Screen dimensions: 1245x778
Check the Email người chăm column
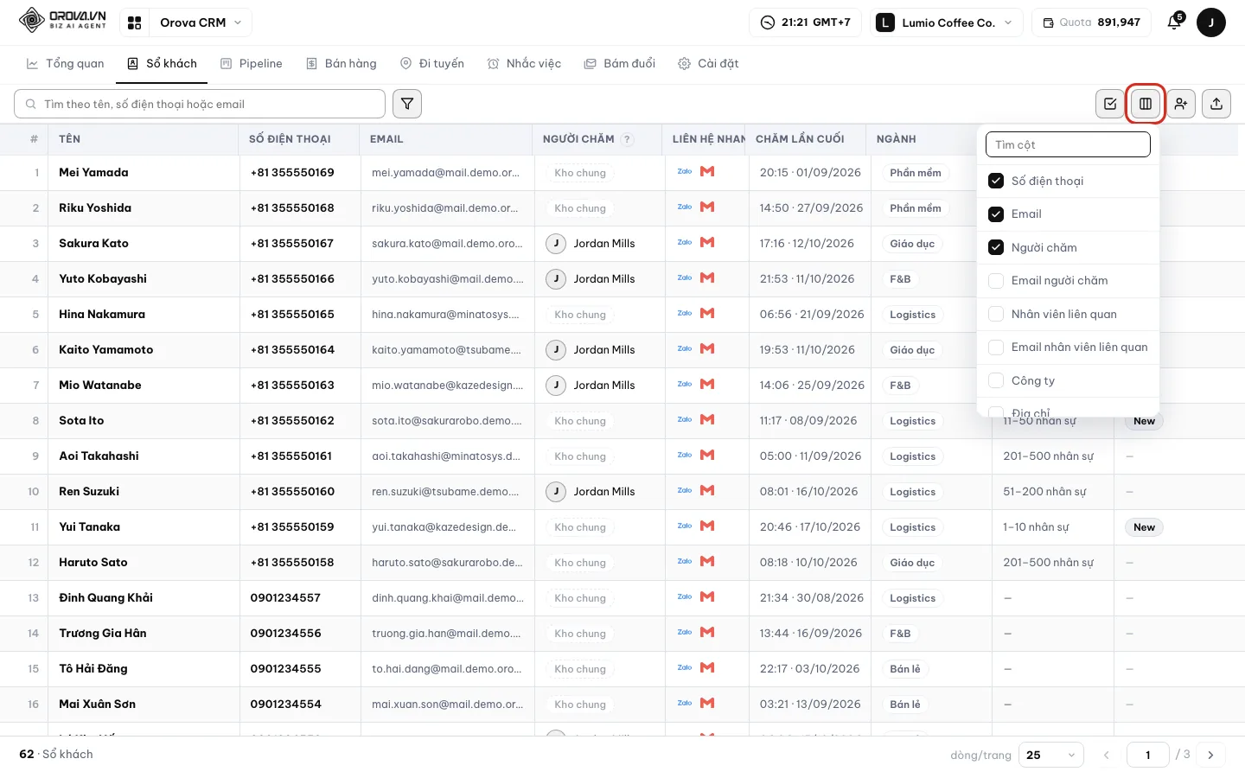pos(996,281)
